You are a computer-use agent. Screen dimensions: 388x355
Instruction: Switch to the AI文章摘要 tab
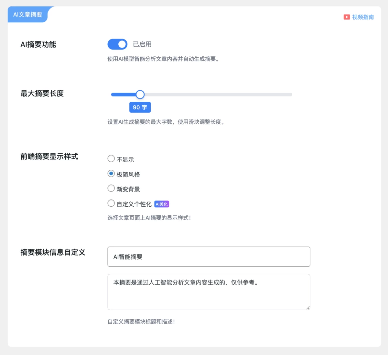(28, 15)
